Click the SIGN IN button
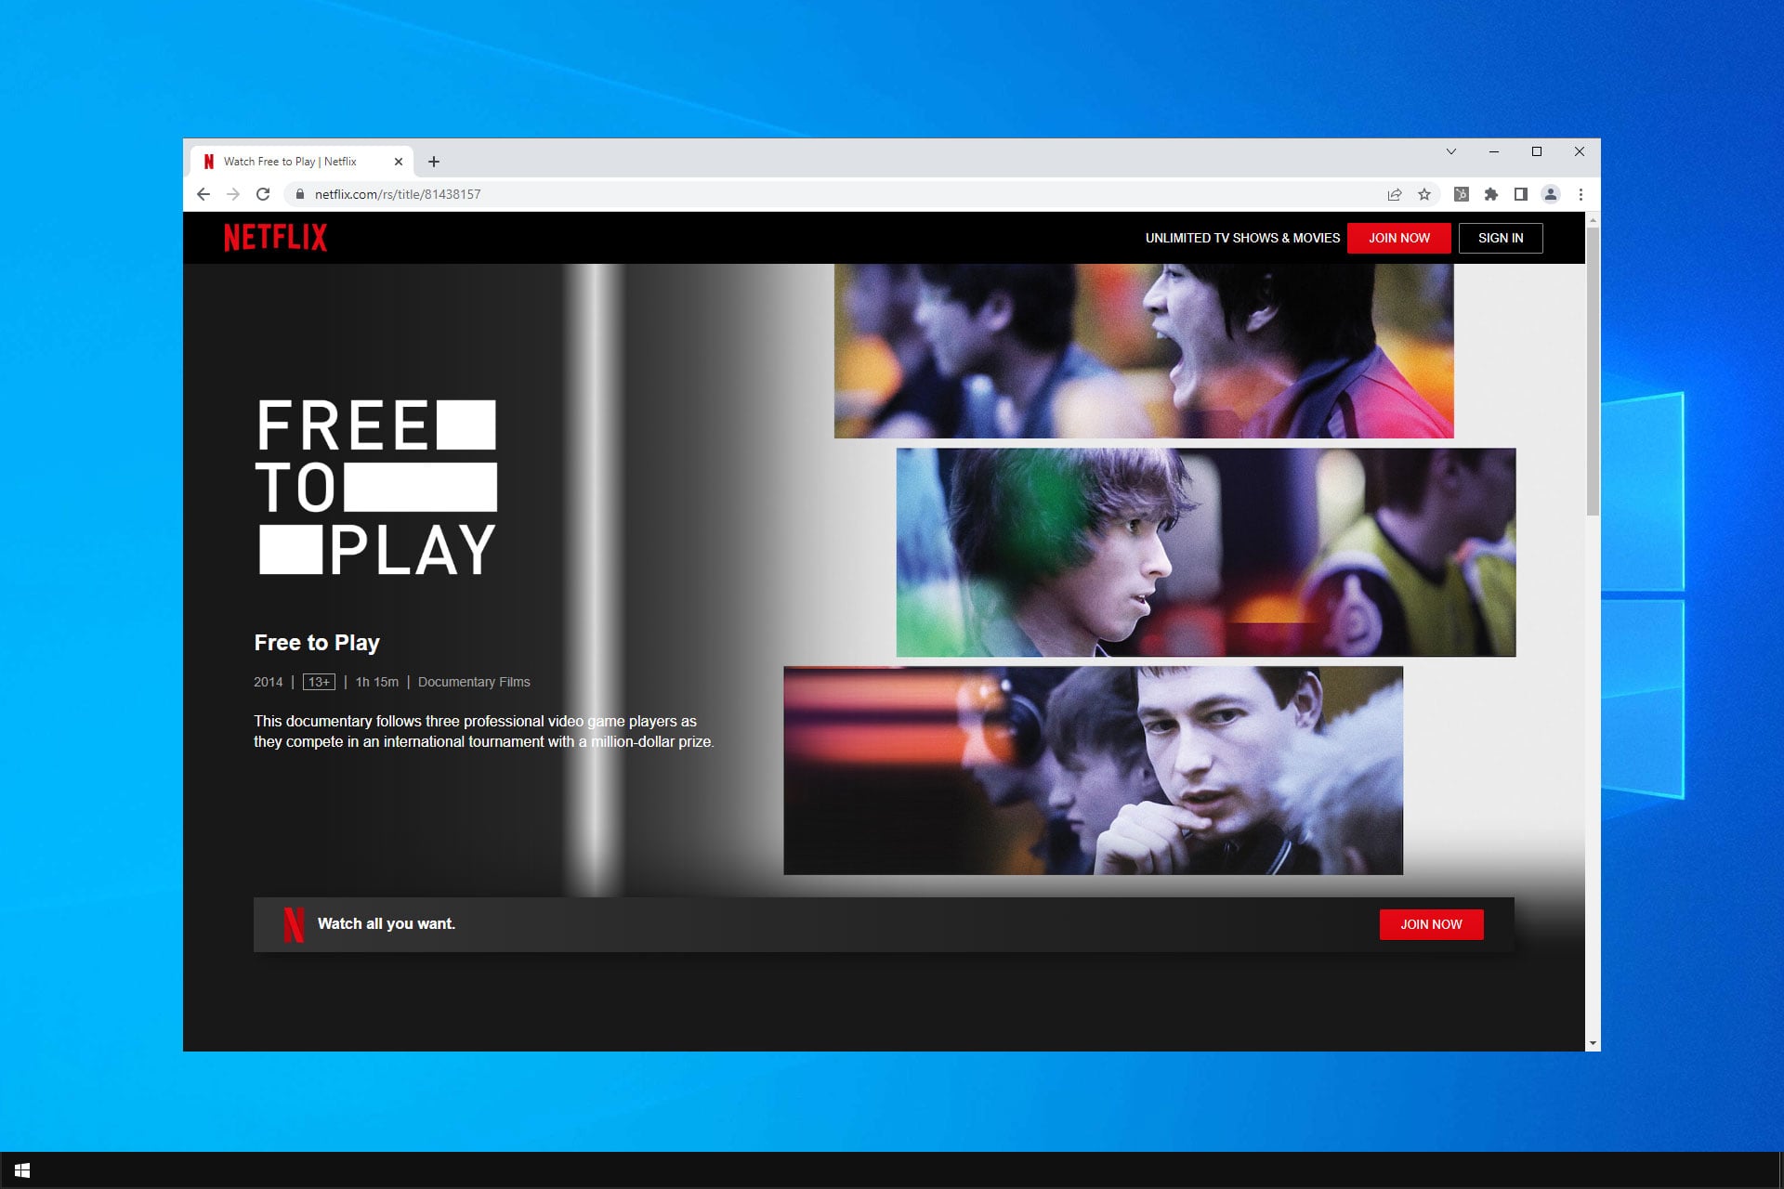This screenshot has height=1189, width=1784. (x=1500, y=238)
